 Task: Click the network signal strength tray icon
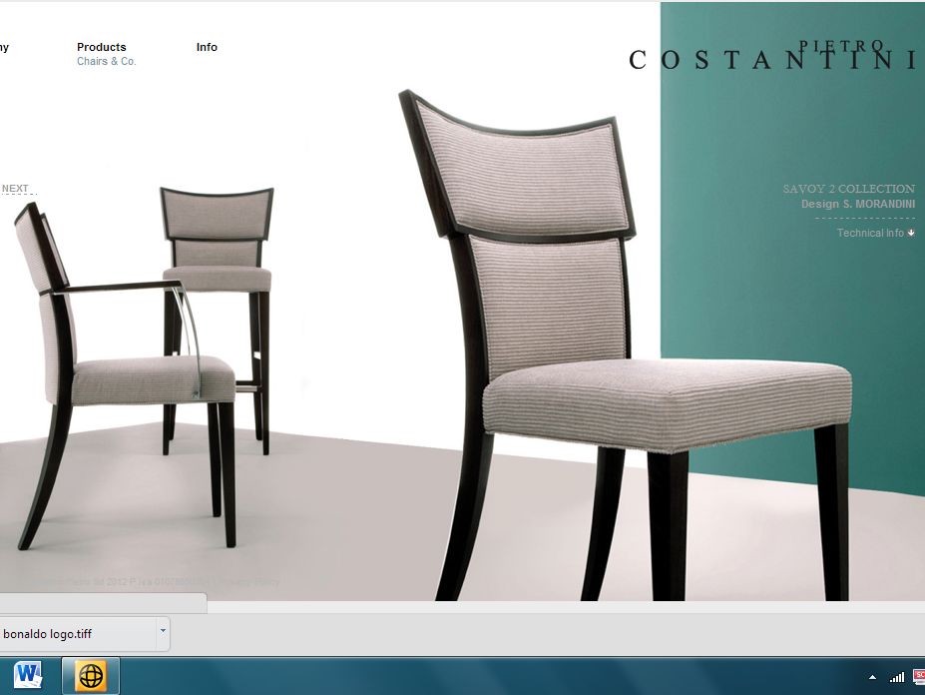coord(896,677)
